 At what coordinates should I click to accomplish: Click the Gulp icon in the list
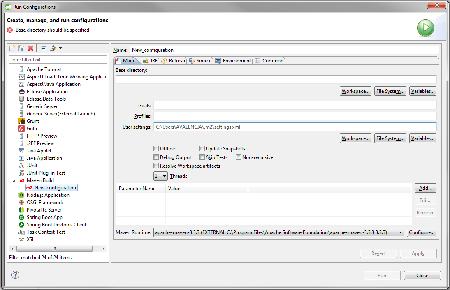coord(21,129)
